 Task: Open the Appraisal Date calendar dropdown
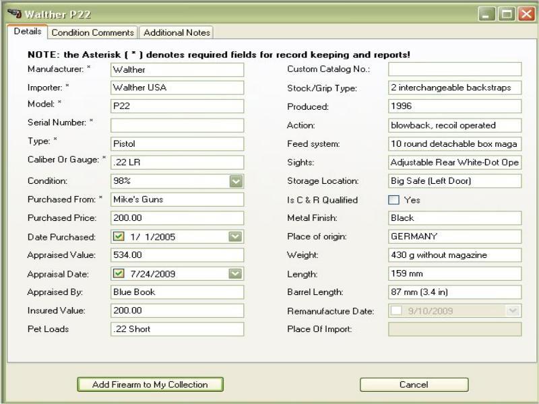(235, 273)
